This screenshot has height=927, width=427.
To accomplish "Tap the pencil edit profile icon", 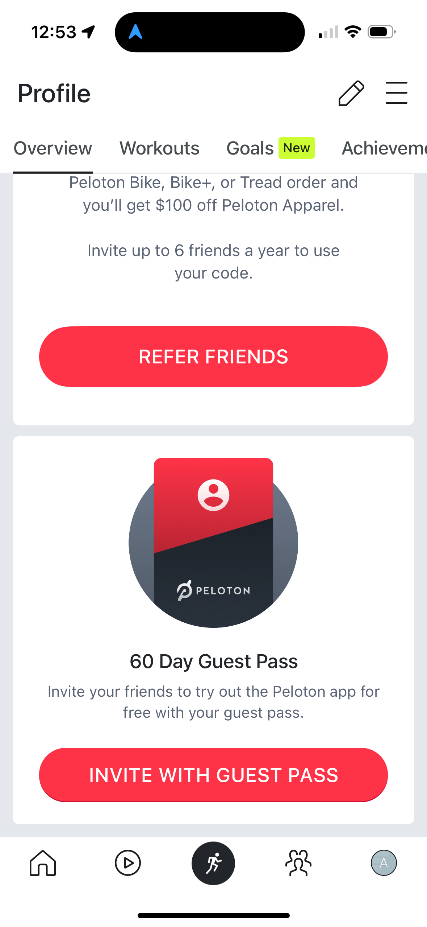I will pyautogui.click(x=351, y=93).
